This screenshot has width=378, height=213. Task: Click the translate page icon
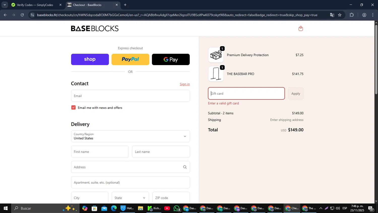332,15
